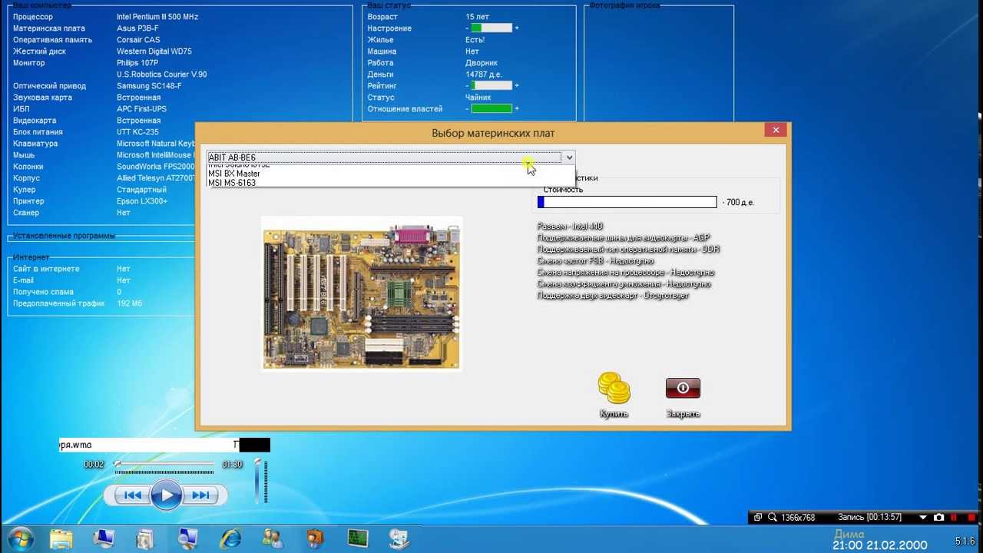Viewport: 983px width, 553px height.
Task: Click the motherboard picture
Action: tap(361, 293)
